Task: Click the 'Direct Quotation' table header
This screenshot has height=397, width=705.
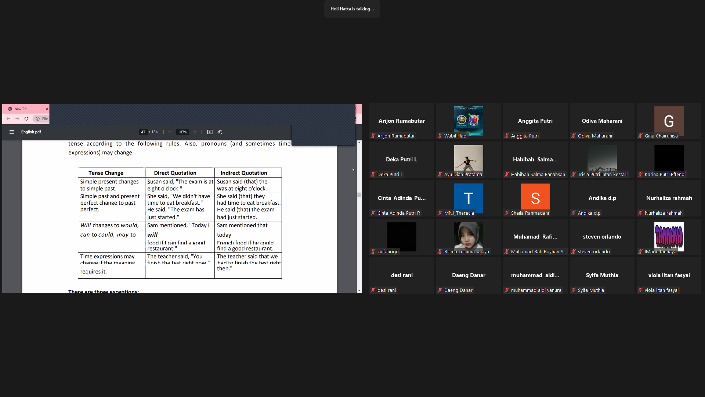Action: click(175, 173)
